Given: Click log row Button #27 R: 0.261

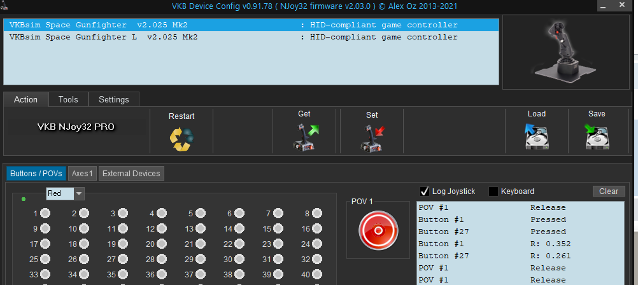Looking at the screenshot, I should pyautogui.click(x=520, y=256).
